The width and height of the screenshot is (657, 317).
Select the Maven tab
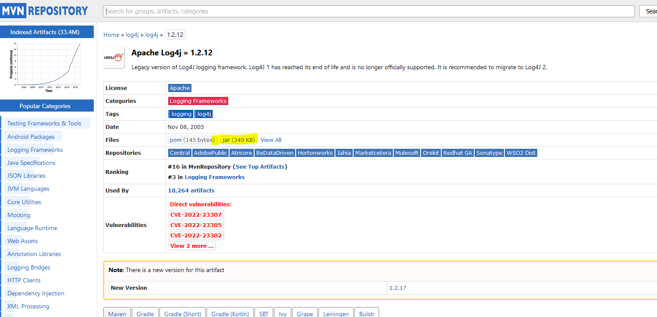click(117, 313)
